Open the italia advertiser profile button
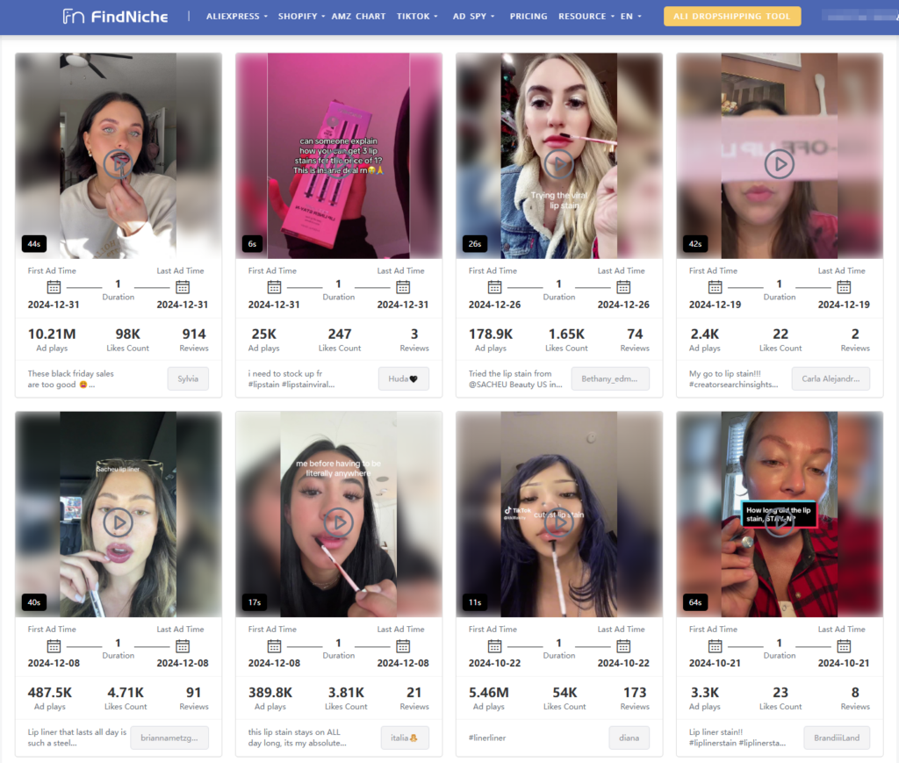The width and height of the screenshot is (899, 763). point(405,738)
